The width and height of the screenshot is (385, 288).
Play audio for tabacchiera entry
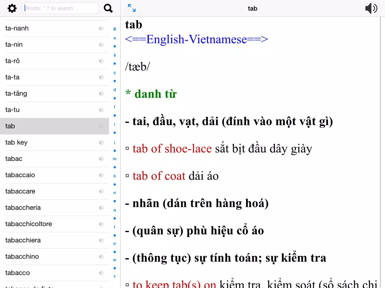click(101, 240)
